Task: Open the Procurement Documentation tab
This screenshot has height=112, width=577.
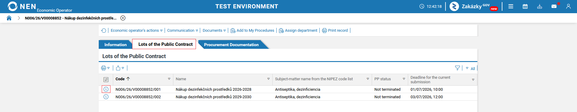Action: coord(231,45)
